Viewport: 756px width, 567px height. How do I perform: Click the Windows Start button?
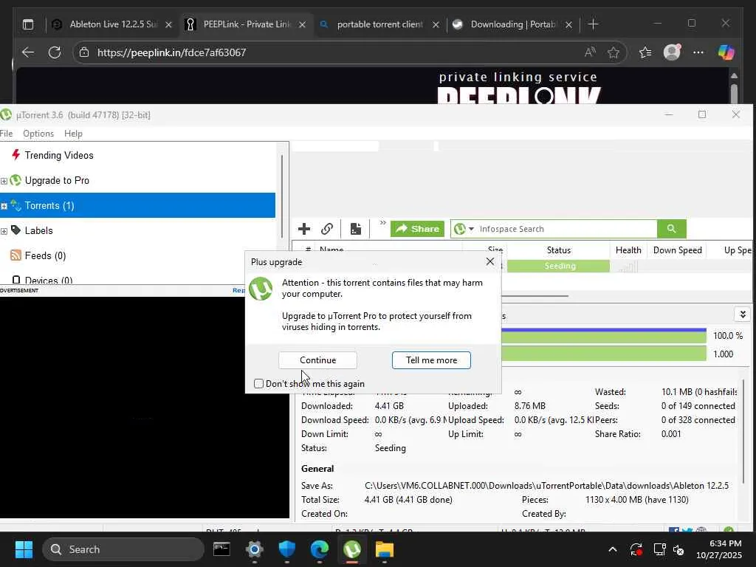pos(24,549)
